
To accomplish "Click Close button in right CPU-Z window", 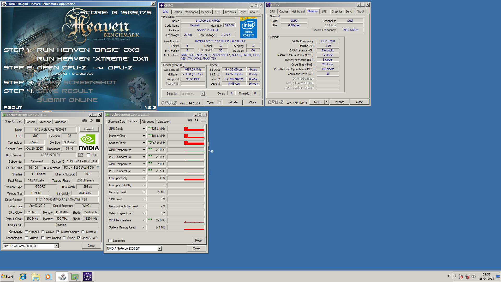I will (359, 102).
